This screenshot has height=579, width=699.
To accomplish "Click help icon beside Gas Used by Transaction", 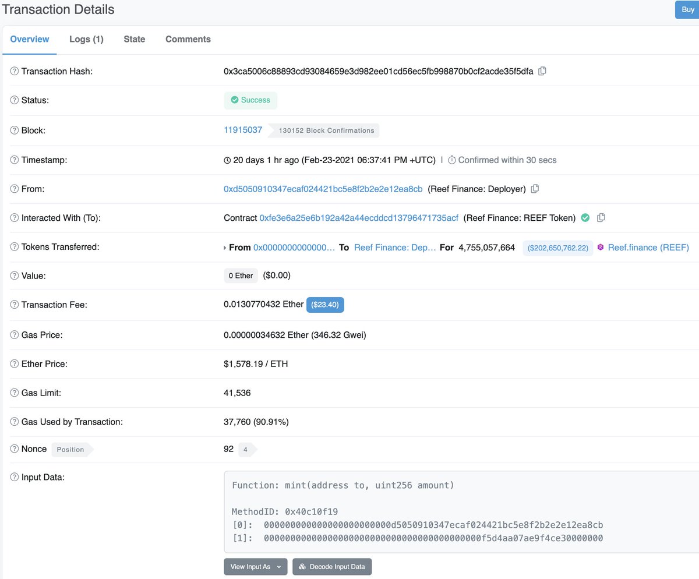I will [15, 422].
